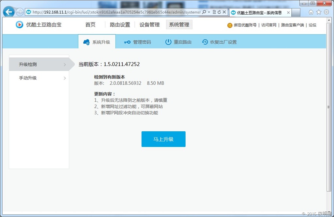Viewport: 334px width, 217px height.
Task: Open the 路由设置 menu
Action: tap(120, 25)
